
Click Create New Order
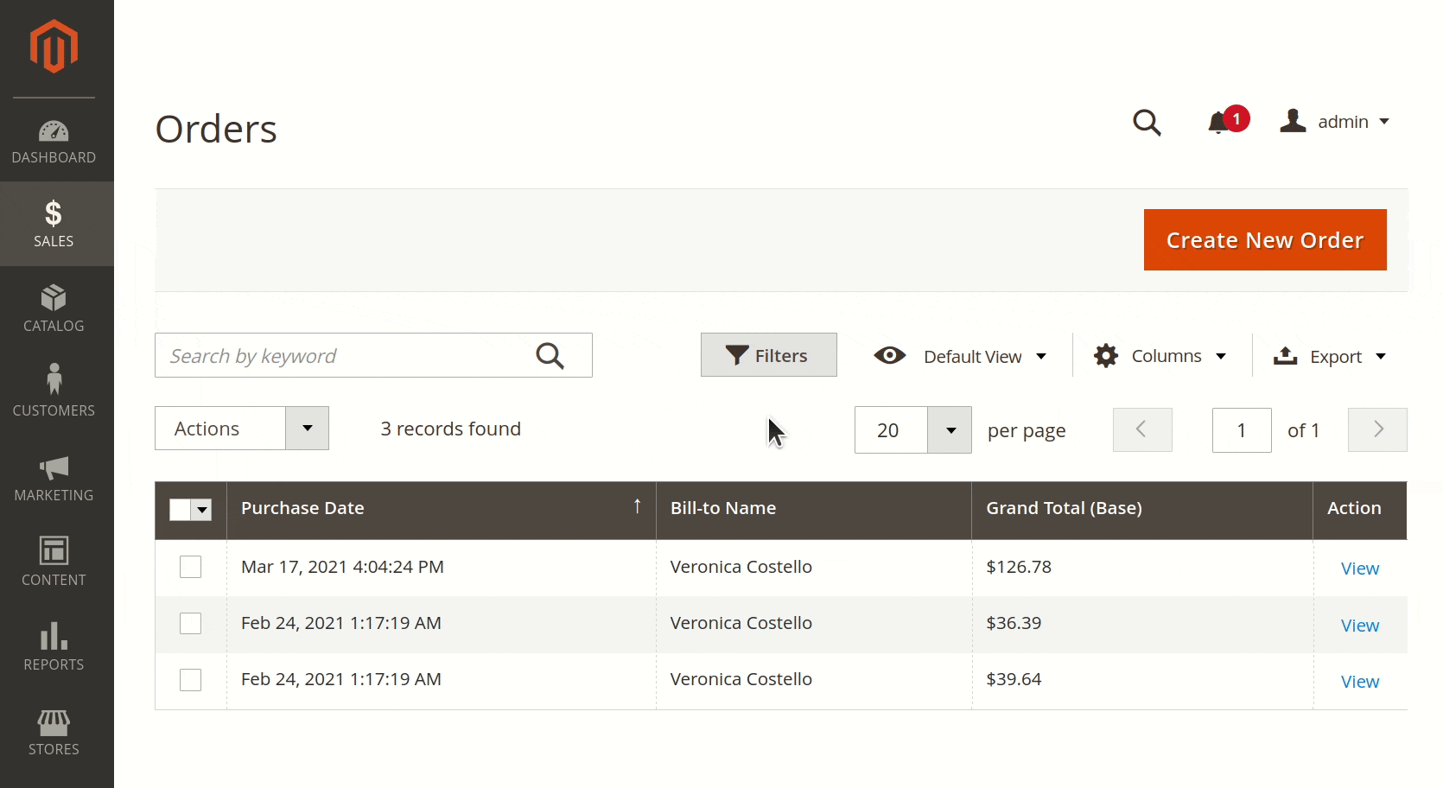coord(1264,239)
